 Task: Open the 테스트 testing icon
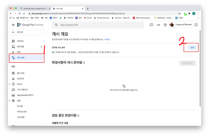click(13, 84)
